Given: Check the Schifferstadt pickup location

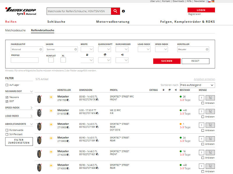Looking at the screenshot, I should 7,134.
